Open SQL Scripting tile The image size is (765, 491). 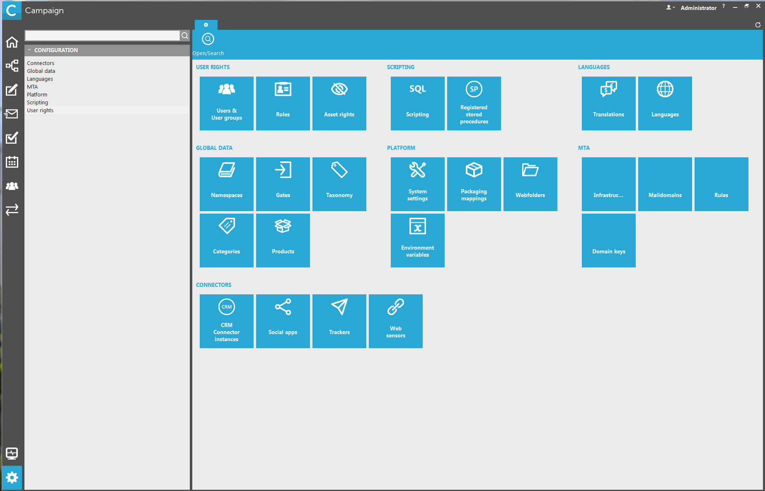417,103
